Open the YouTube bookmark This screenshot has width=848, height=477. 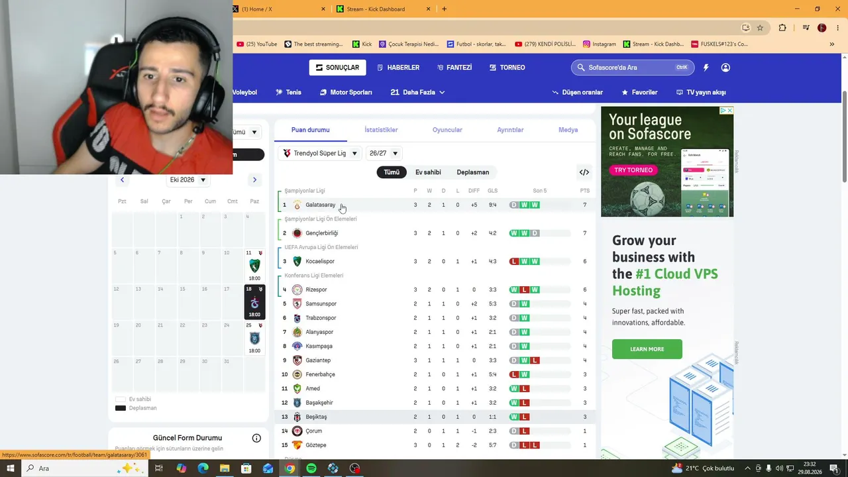tap(257, 44)
